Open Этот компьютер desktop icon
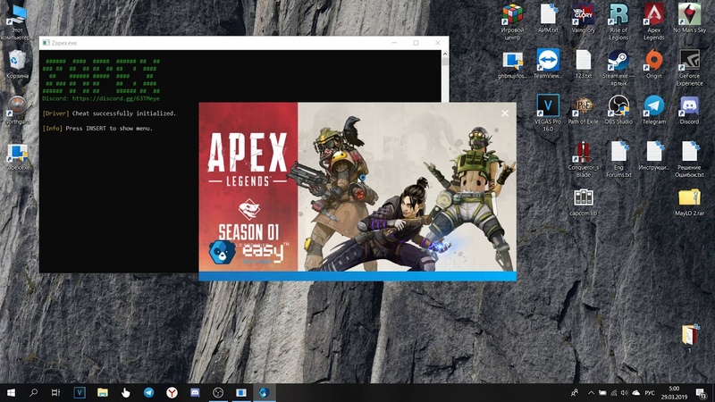This screenshot has width=715, height=402. 17,21
